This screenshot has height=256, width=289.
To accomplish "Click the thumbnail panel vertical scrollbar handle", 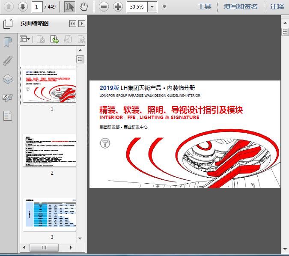I will [80, 59].
